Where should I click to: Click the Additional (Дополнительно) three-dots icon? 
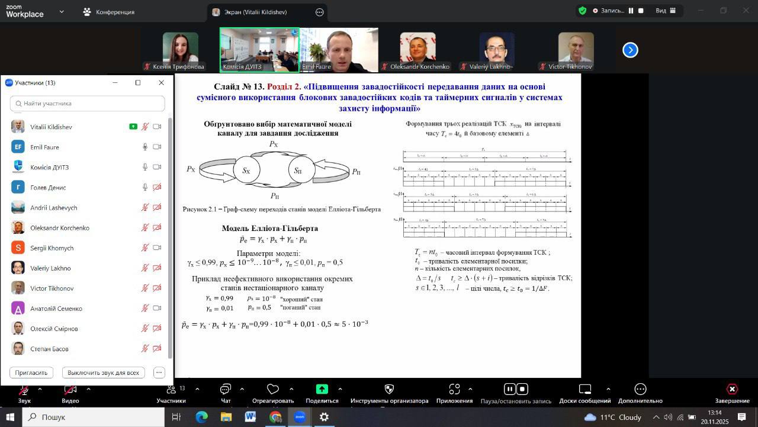point(640,389)
